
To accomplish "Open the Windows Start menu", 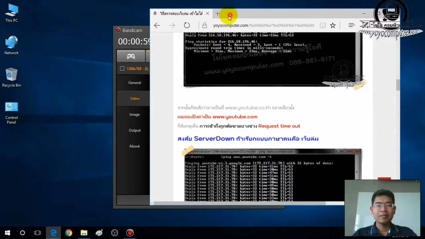I will click(7, 233).
